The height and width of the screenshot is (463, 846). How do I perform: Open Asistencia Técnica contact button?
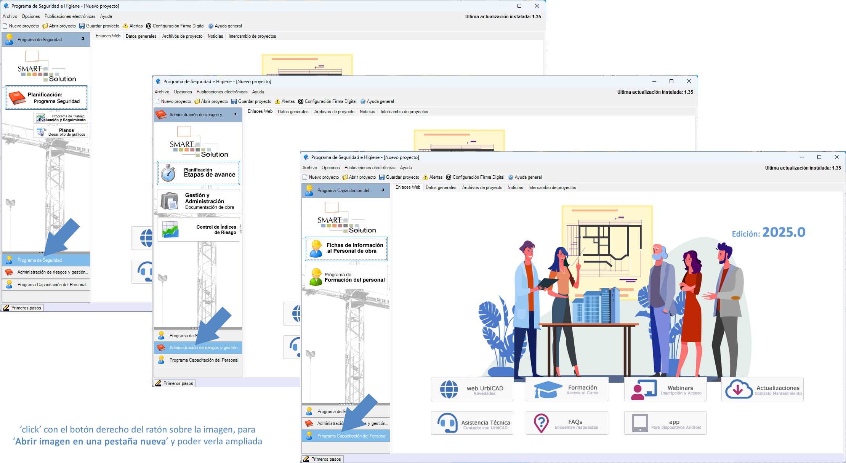472,423
